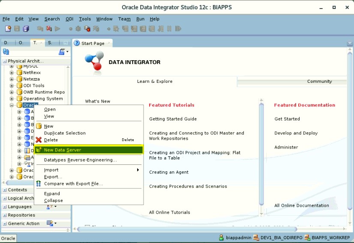This screenshot has height=243, width=354.
Task: Select the D. navigator tab
Action: click(x=6, y=43)
